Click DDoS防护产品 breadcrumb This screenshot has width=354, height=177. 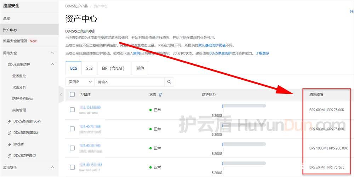(x=76, y=6)
